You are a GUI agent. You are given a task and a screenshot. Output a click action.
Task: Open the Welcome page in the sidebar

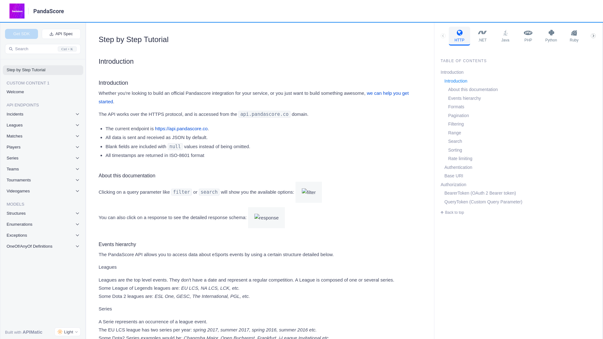pyautogui.click(x=43, y=92)
